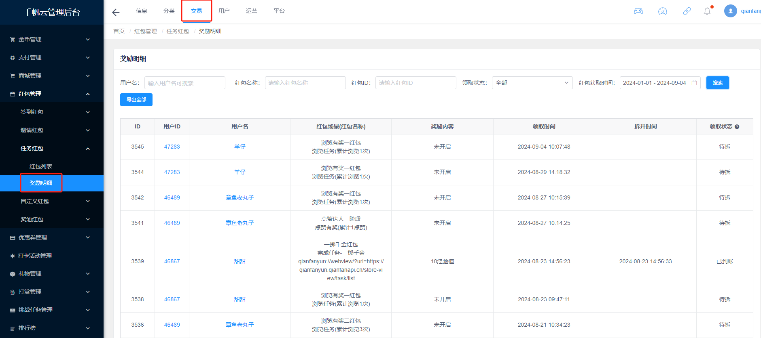Viewport: 761px width, 338px height.
Task: Expand the 优惠券管理 menu chevron
Action: pos(88,237)
